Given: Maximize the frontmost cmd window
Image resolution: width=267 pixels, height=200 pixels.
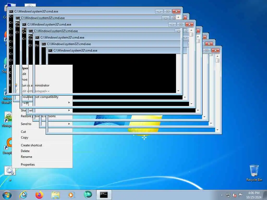Looking at the screenshot, I should click(168, 11).
